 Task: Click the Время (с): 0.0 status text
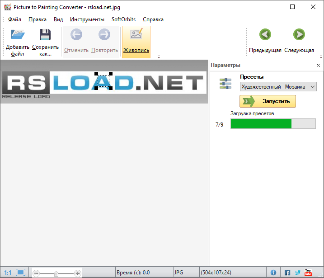[x=133, y=273]
